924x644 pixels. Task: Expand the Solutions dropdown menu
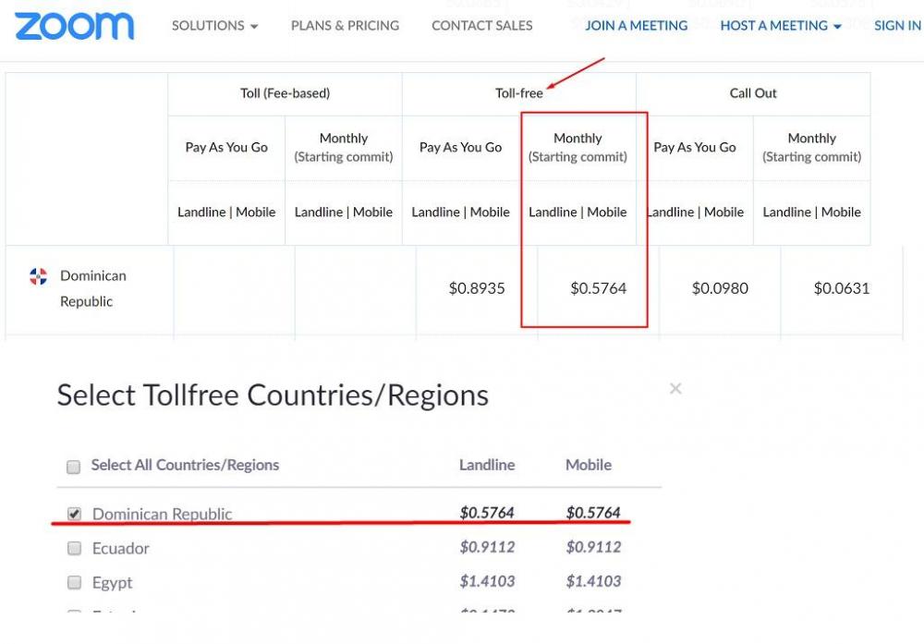pyautogui.click(x=214, y=26)
